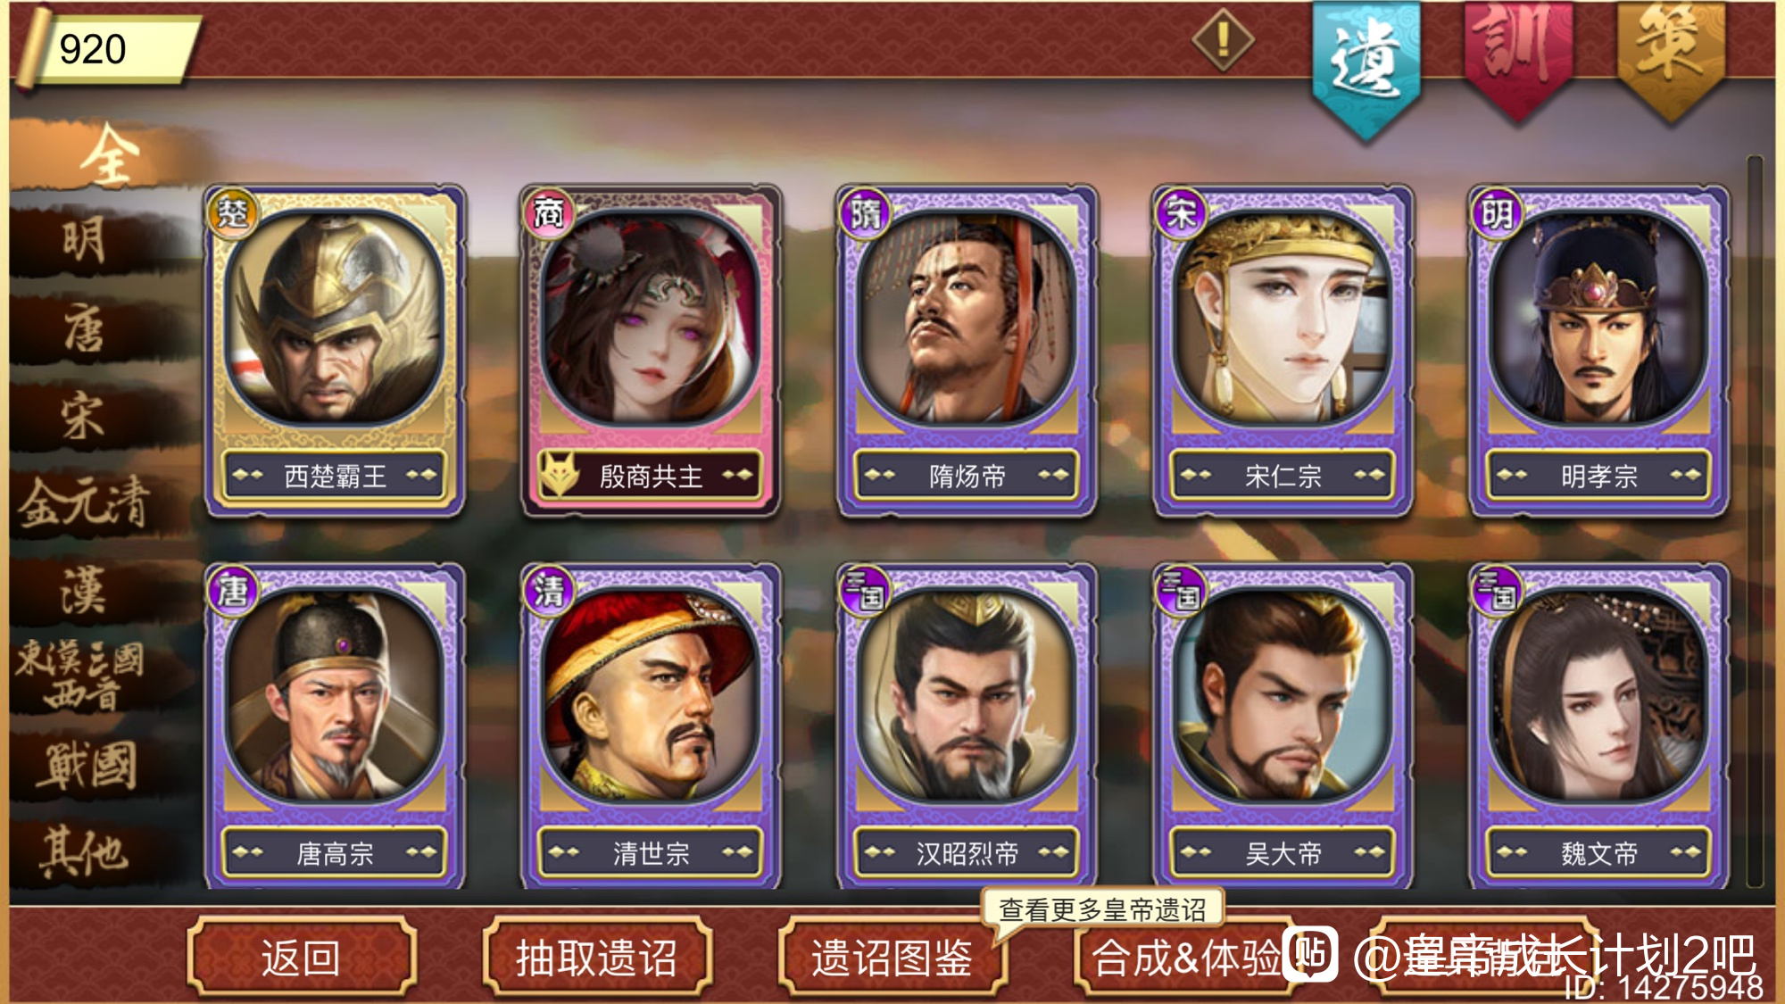Switch to the 明 dynasty filter
Viewport: 1785px width, 1004px height.
[85, 241]
